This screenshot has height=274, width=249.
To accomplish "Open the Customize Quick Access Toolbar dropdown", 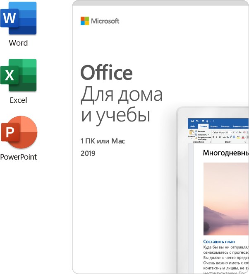I will point(213,121).
